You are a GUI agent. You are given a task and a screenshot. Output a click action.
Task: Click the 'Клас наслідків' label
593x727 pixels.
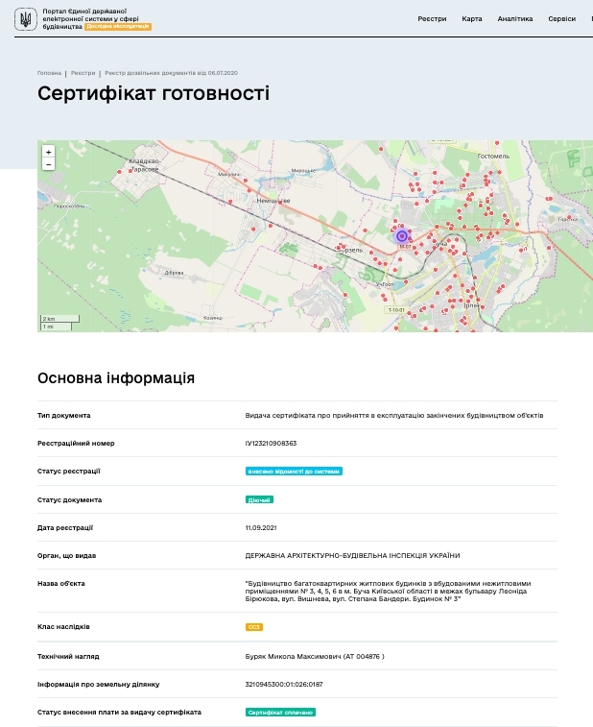pos(63,627)
